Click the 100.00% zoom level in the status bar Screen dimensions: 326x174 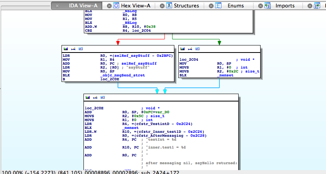(12, 172)
